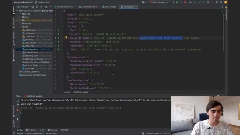Open Search Everywhere magnifier

(x=221, y=2)
